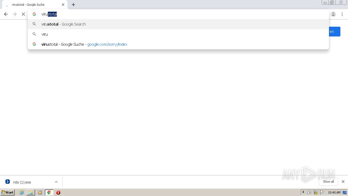The height and width of the screenshot is (196, 348).
Task: Open the volume speaker tray icon
Action: tap(309, 192)
